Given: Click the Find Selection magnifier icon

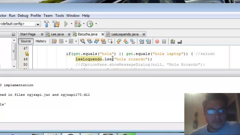Looking at the screenshot, I should click(x=82, y=41).
